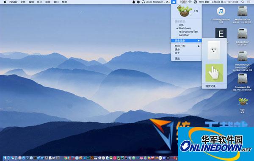The height and width of the screenshot is (161, 254).
Task: Expand the 历史记录 submenu
Action: pos(186,41)
